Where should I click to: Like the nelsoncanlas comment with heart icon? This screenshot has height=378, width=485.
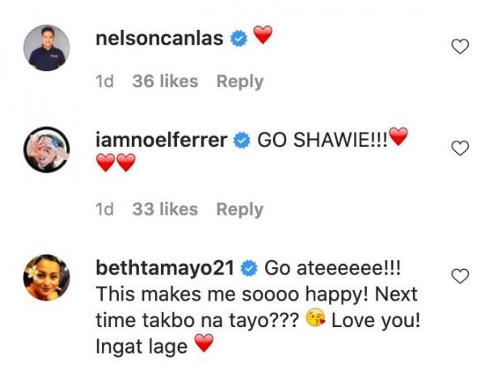(460, 47)
